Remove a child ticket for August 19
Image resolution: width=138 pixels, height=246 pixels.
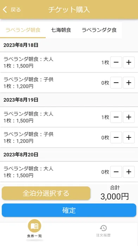coord(116,137)
